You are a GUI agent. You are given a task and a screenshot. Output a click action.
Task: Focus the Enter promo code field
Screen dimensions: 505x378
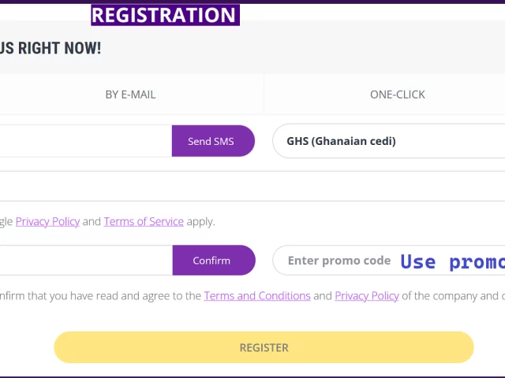389,260
